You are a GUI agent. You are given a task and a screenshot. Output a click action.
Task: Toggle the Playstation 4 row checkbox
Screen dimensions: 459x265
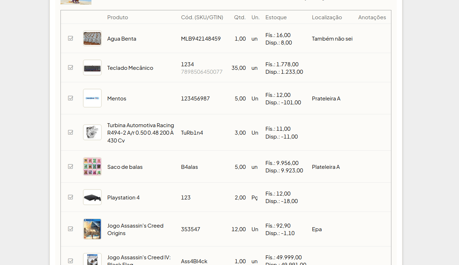click(70, 197)
